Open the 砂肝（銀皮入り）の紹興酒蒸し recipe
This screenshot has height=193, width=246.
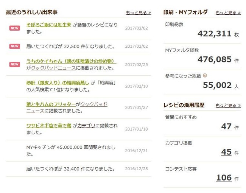tap(58, 83)
